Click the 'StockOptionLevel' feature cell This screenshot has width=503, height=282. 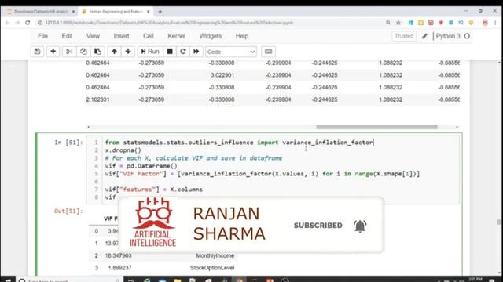[212, 268]
